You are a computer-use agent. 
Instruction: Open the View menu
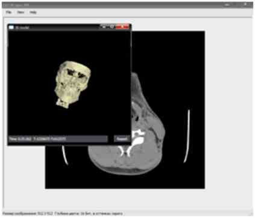tap(20, 12)
